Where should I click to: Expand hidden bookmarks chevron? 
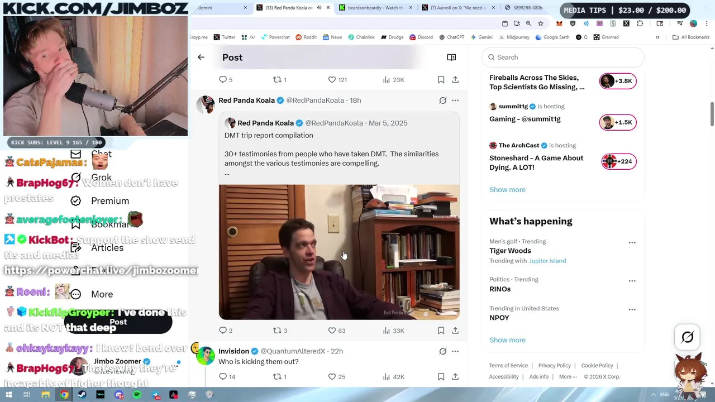pos(657,37)
